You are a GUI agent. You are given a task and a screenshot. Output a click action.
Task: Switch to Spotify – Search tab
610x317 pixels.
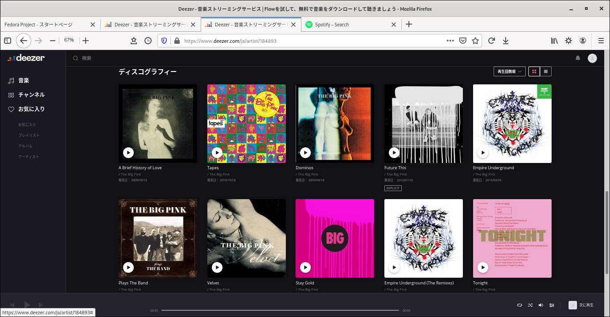point(351,25)
